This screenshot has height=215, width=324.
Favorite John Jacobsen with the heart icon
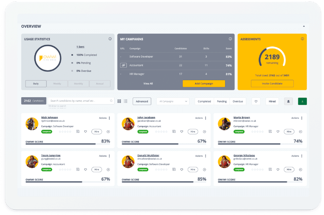click(181, 132)
